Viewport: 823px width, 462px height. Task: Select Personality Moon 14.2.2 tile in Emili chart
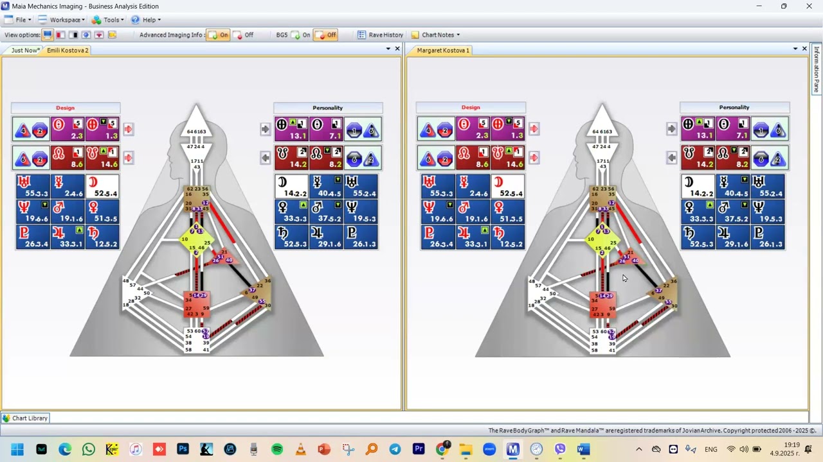pos(292,187)
